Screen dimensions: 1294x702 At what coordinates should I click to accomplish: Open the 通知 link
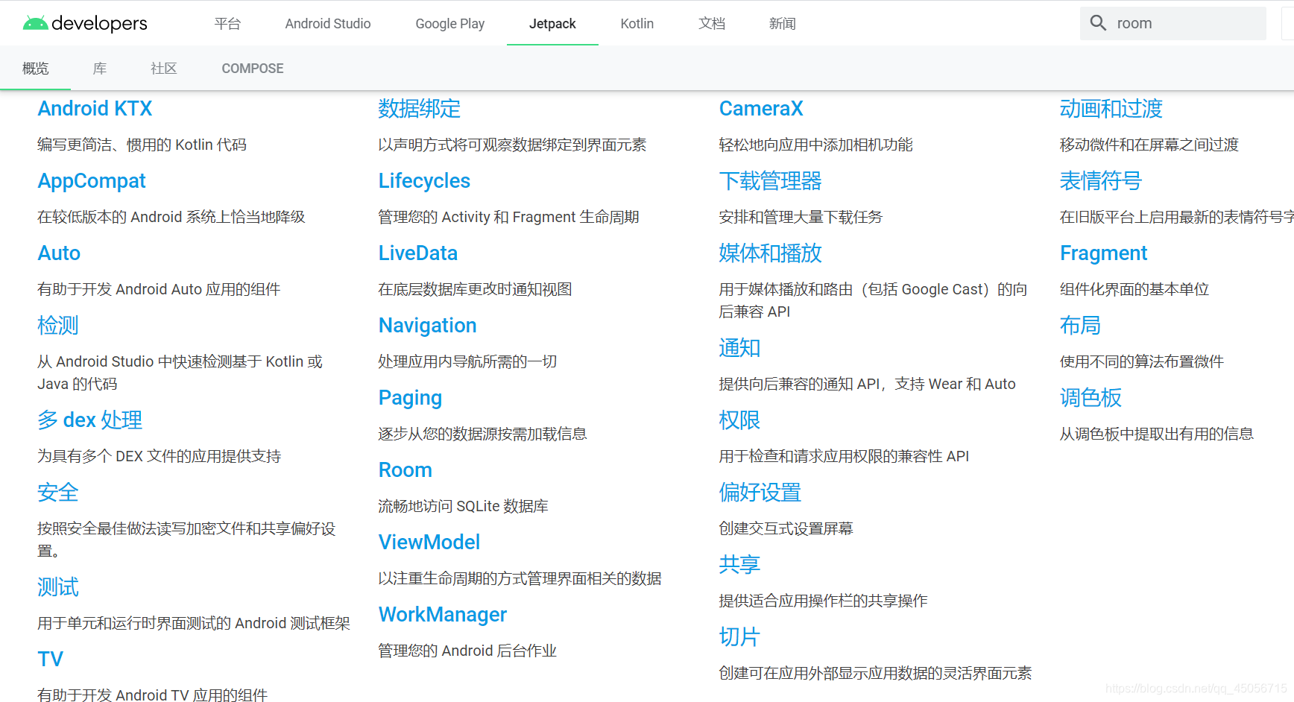pos(739,348)
